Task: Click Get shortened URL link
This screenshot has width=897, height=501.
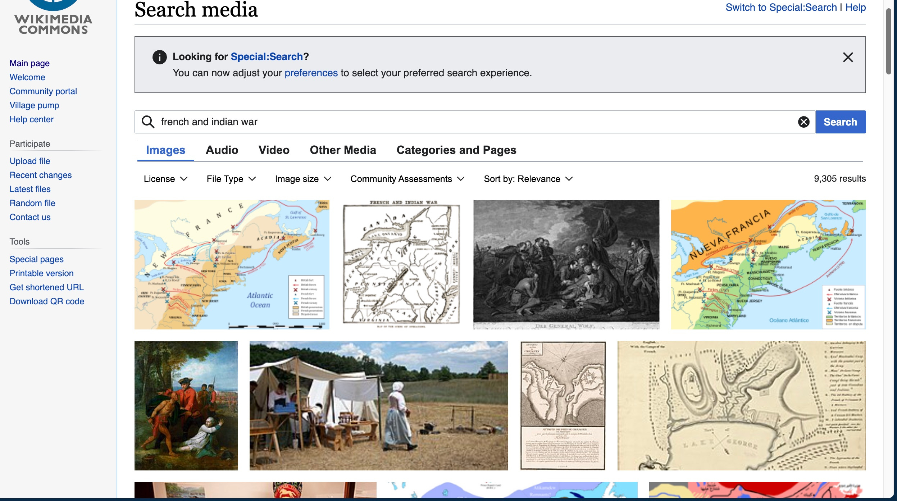Action: coord(46,287)
